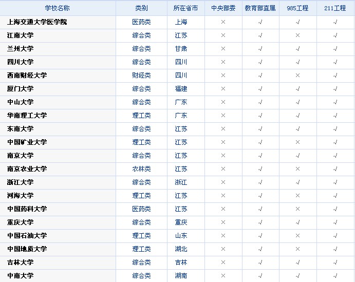Click the 211工程 check mark for 兰州大学
355x282 pixels.
(x=335, y=49)
